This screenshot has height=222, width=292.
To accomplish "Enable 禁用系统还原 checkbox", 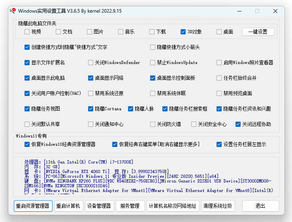I will click(91, 93).
